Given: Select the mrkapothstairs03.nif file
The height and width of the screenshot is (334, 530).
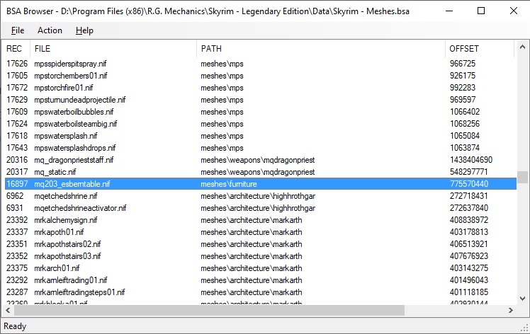Looking at the screenshot, I should coord(67,256).
